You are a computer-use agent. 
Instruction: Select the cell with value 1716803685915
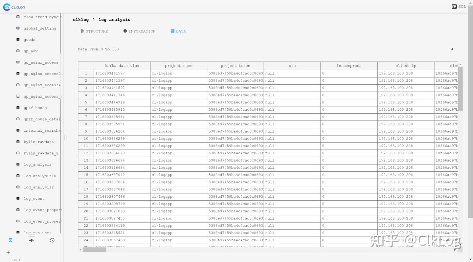(122, 110)
